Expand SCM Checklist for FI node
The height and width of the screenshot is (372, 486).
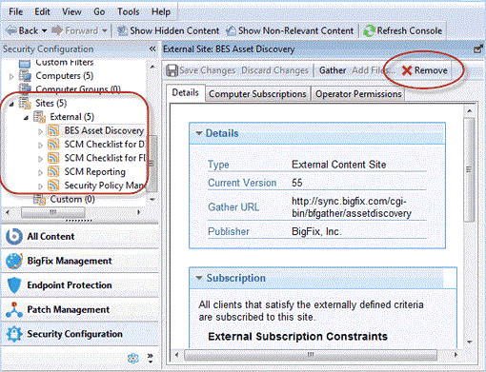pos(40,159)
